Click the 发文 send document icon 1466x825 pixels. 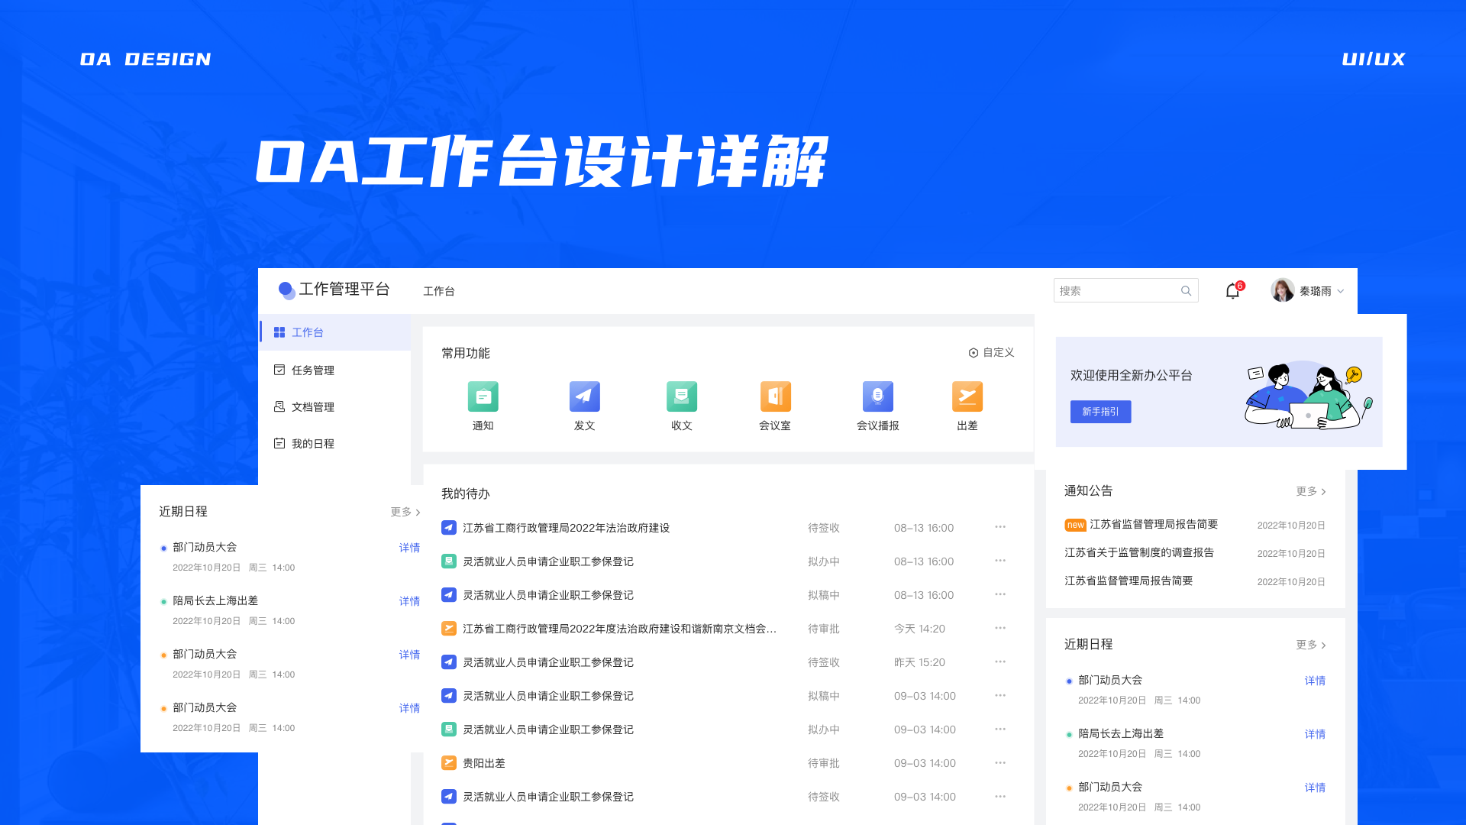tap(584, 397)
